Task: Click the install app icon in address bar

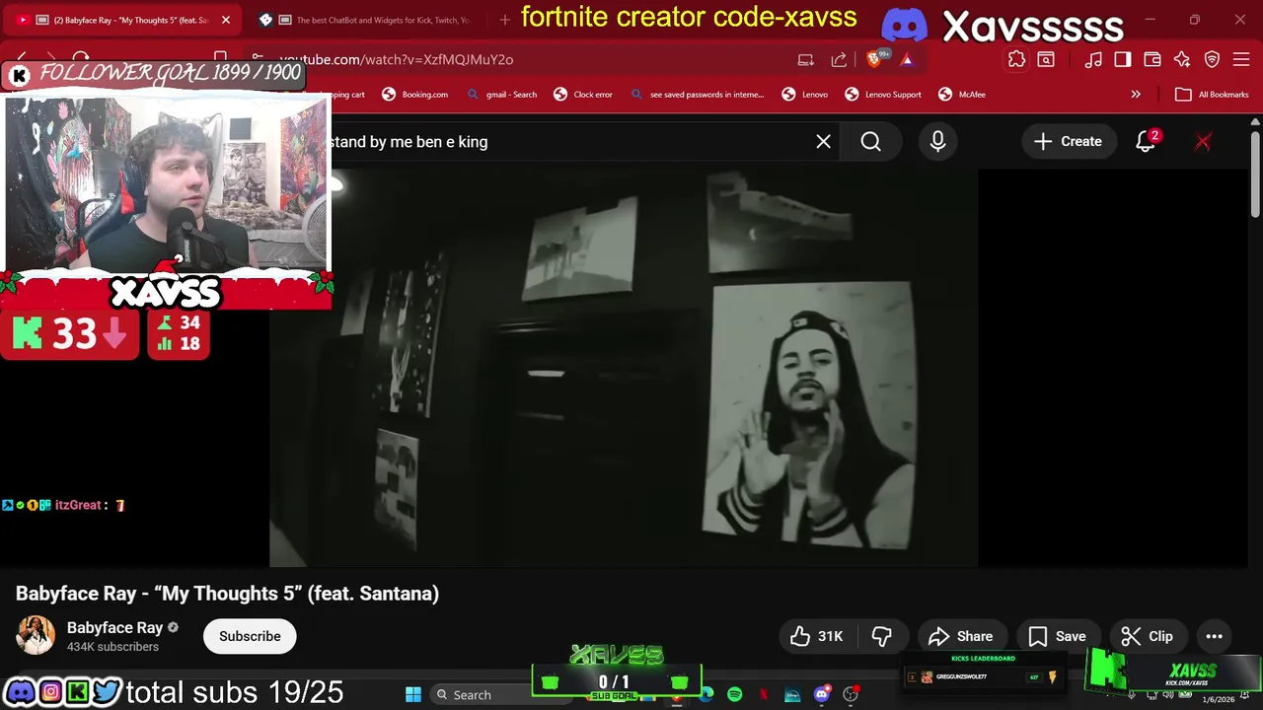Action: coord(806,59)
